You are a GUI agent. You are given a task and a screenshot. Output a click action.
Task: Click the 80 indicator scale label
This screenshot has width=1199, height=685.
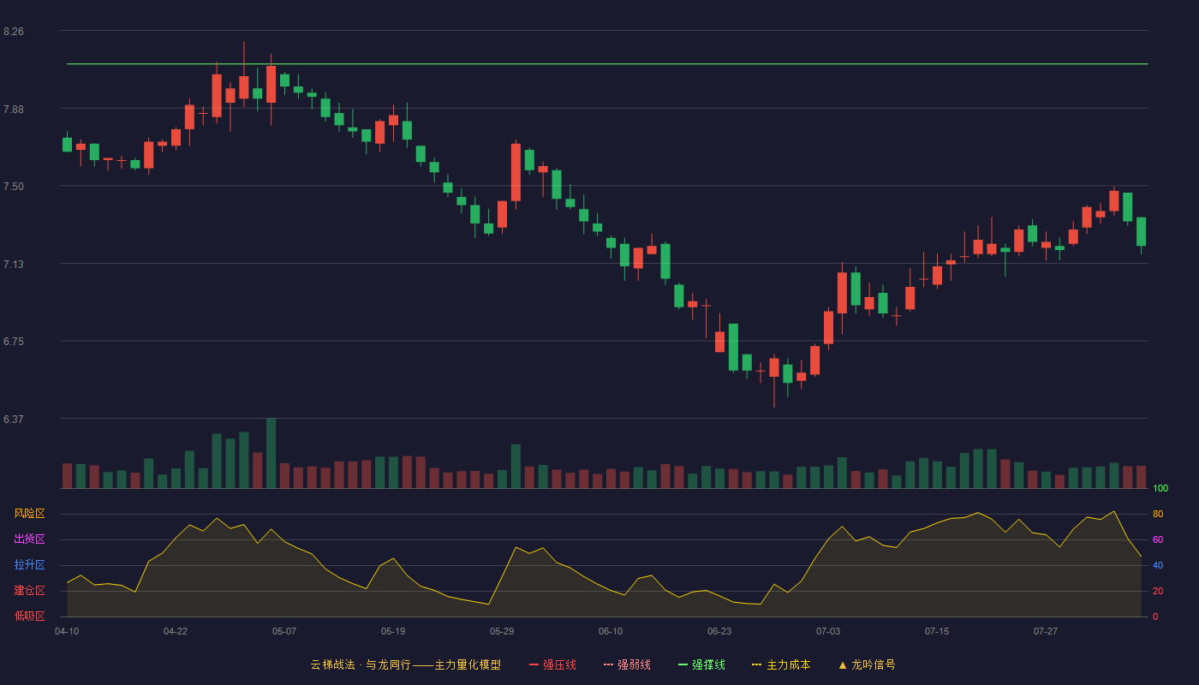click(1158, 515)
